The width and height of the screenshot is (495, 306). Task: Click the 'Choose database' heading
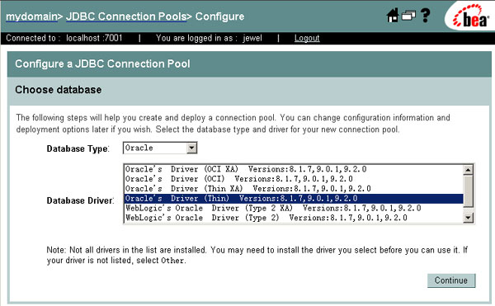pos(59,90)
